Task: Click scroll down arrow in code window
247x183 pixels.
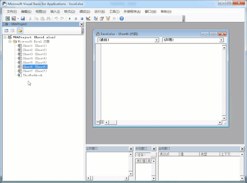Action: click(x=224, y=118)
